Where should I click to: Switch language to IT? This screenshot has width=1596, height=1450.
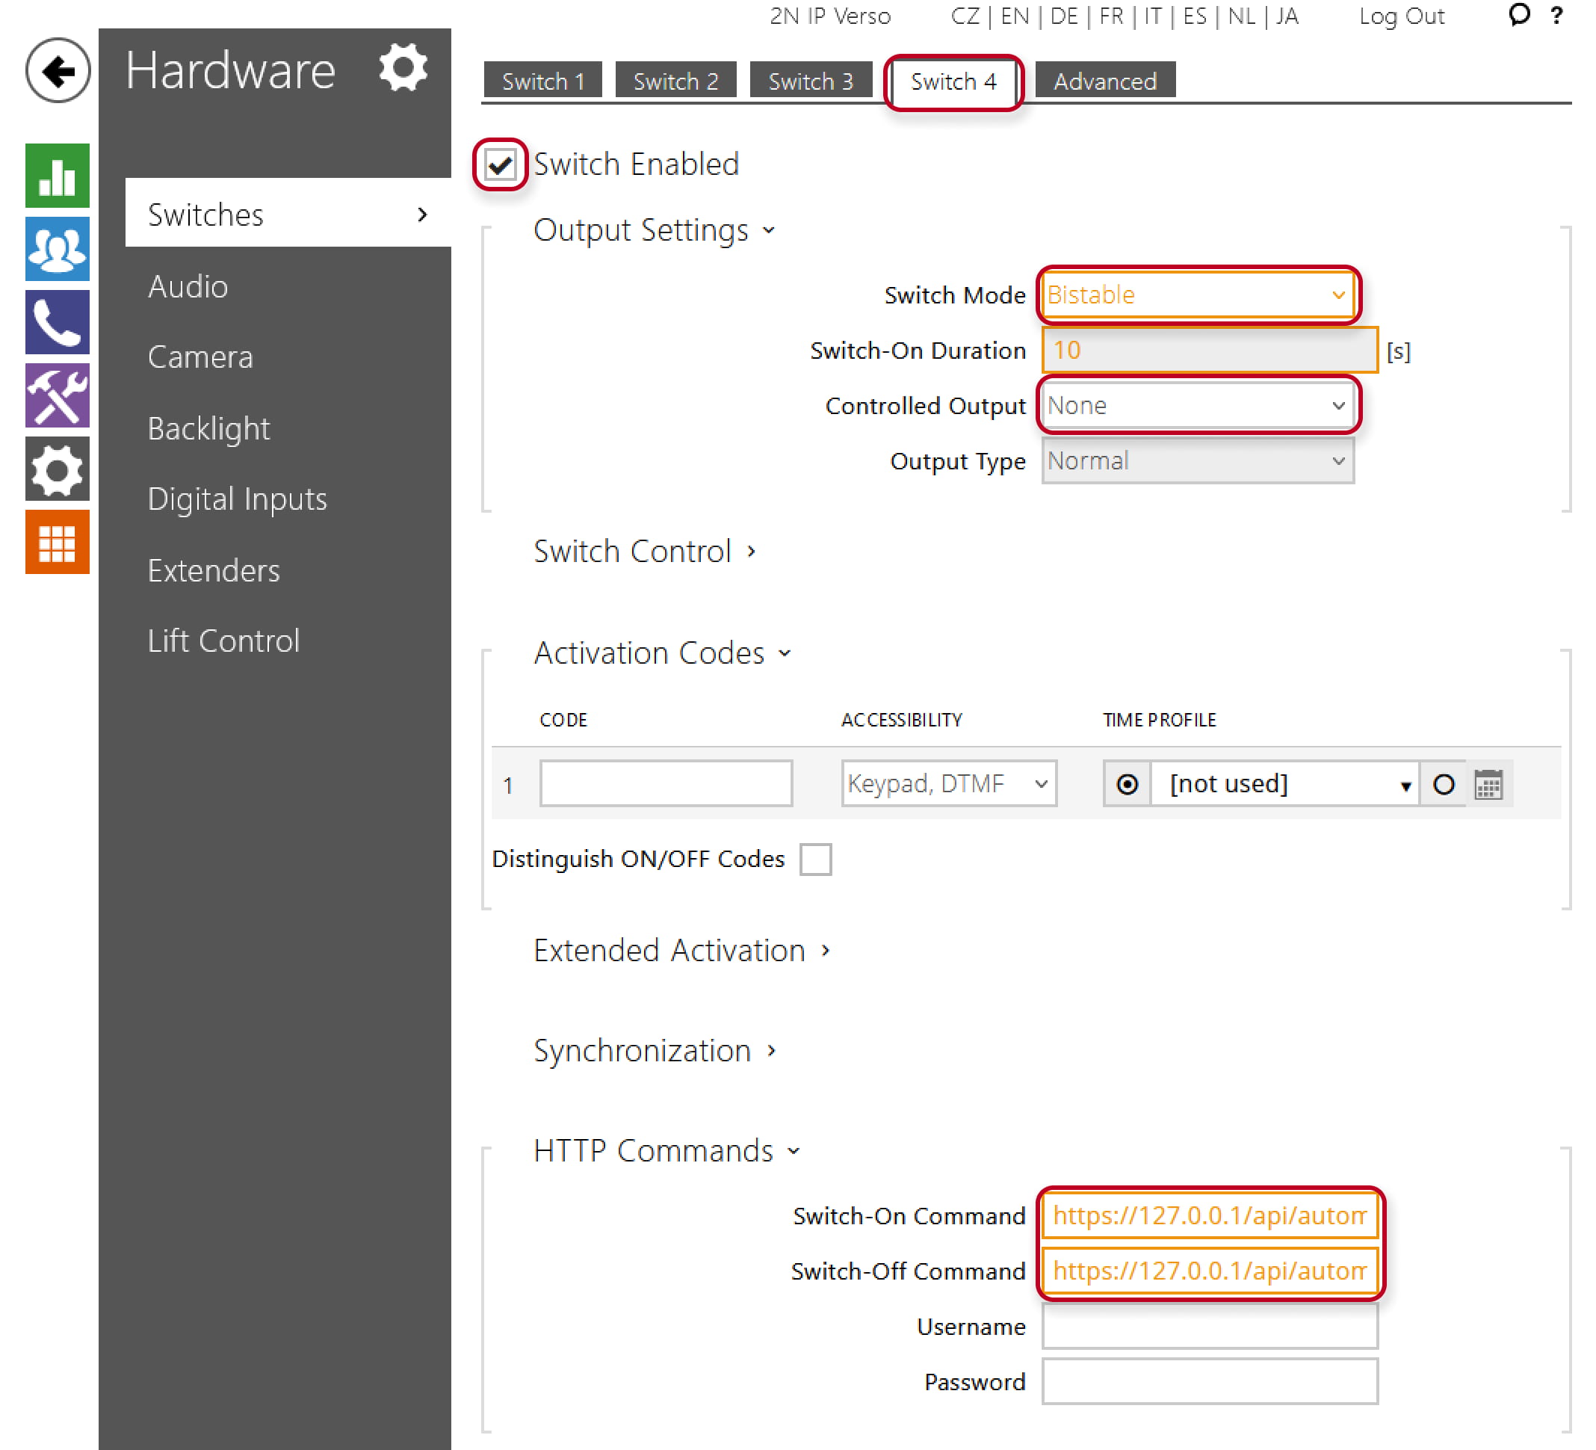[x=1154, y=16]
